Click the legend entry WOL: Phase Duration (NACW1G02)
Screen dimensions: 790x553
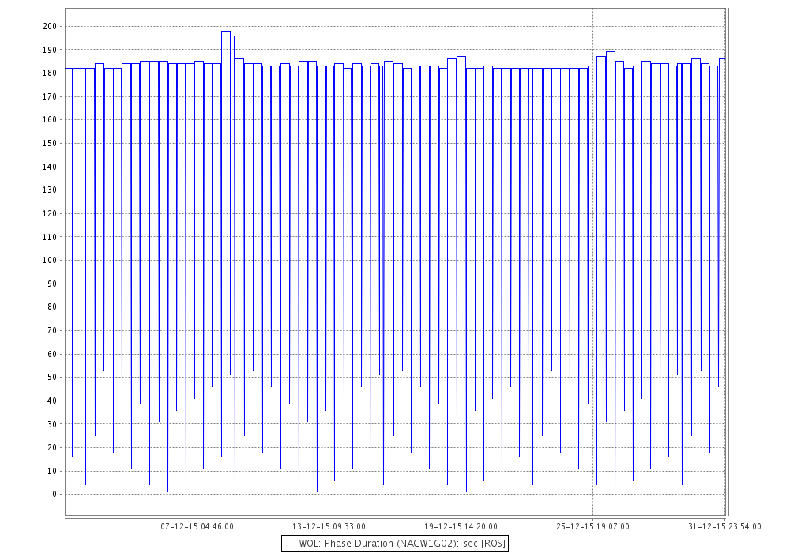[x=394, y=544]
